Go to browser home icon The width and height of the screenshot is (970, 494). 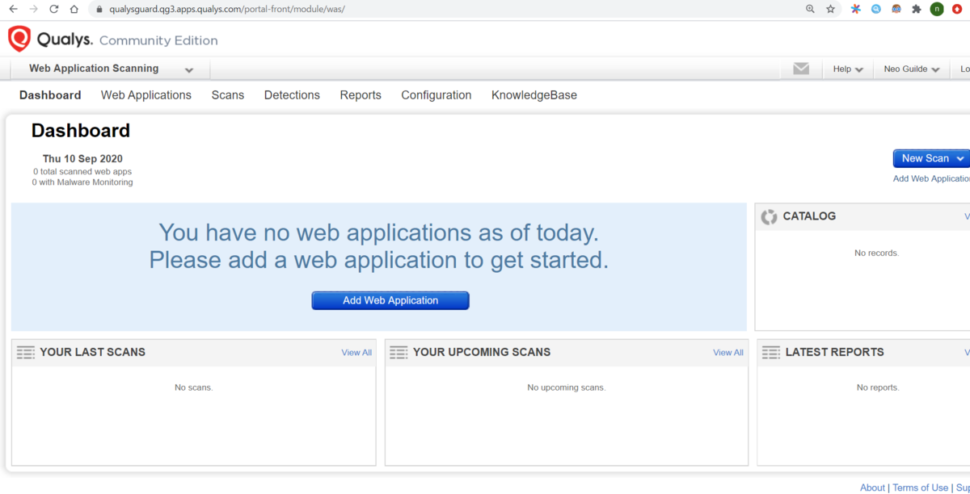(x=74, y=9)
